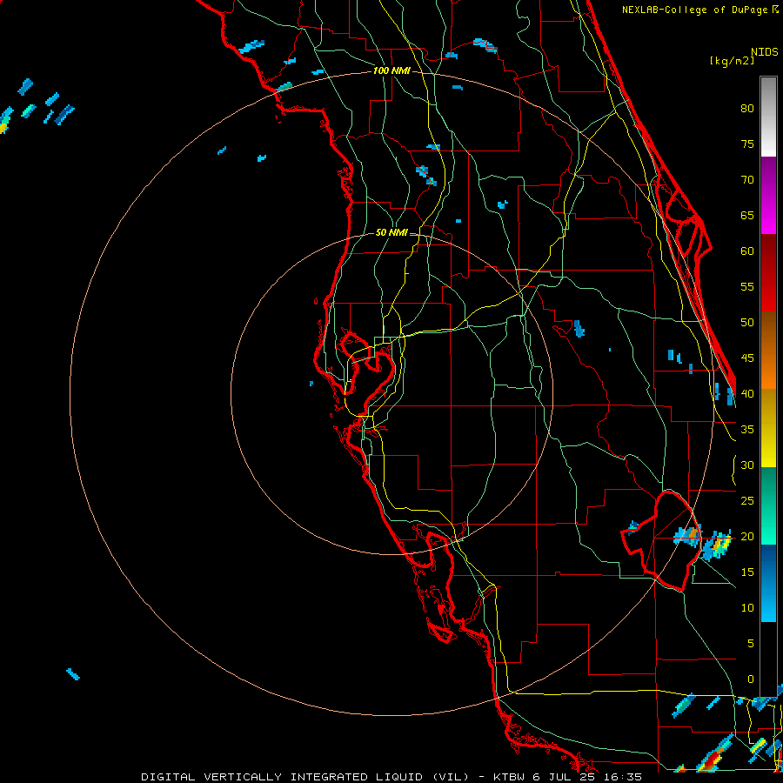783x783 pixels.
Task: Click the NIDS label above the scale
Action: coord(765,51)
